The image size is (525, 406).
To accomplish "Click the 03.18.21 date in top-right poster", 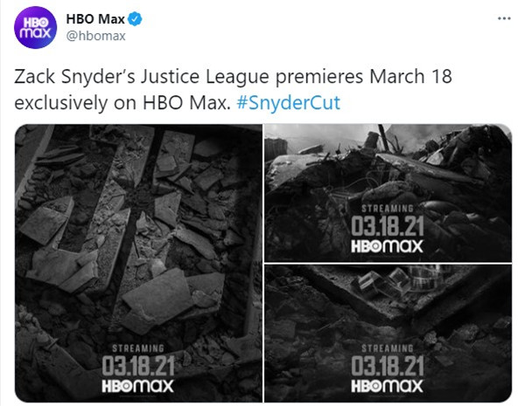I will click(x=388, y=226).
